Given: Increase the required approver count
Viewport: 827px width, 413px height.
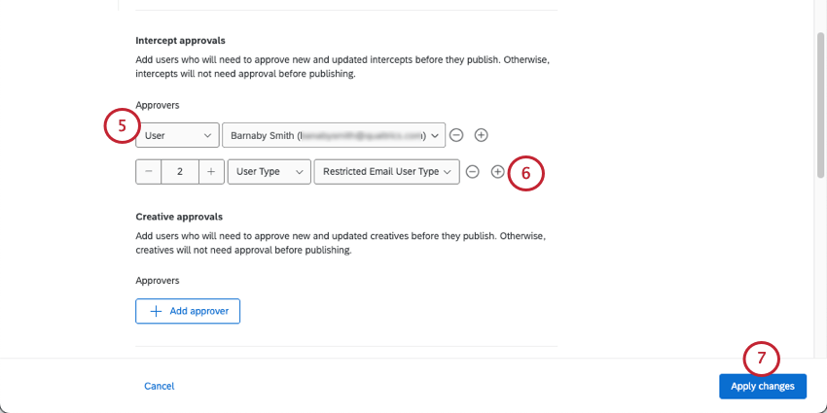Looking at the screenshot, I should [x=211, y=172].
